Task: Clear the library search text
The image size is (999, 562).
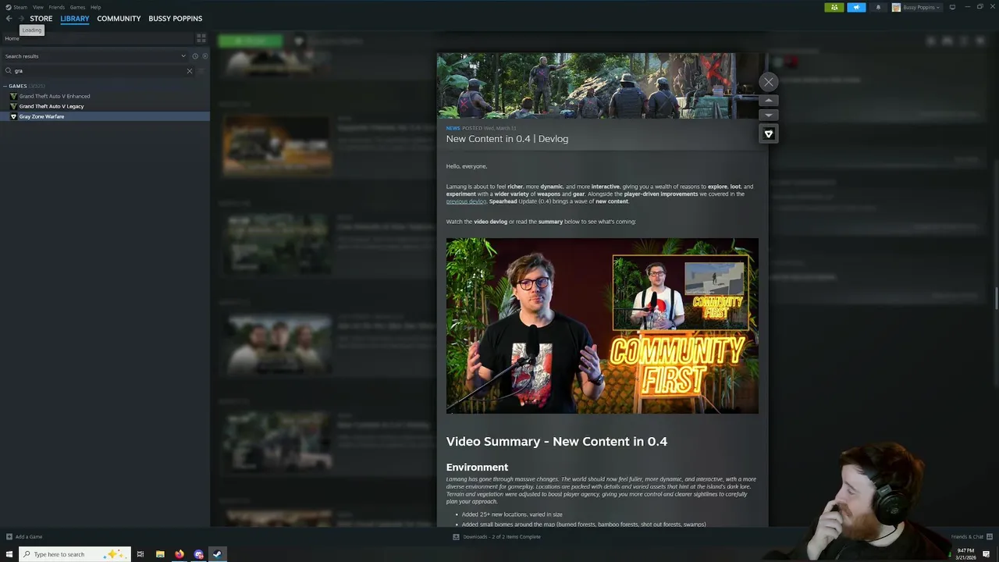Action: pos(189,71)
